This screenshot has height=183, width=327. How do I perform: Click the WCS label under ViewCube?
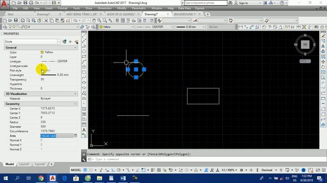305,61
